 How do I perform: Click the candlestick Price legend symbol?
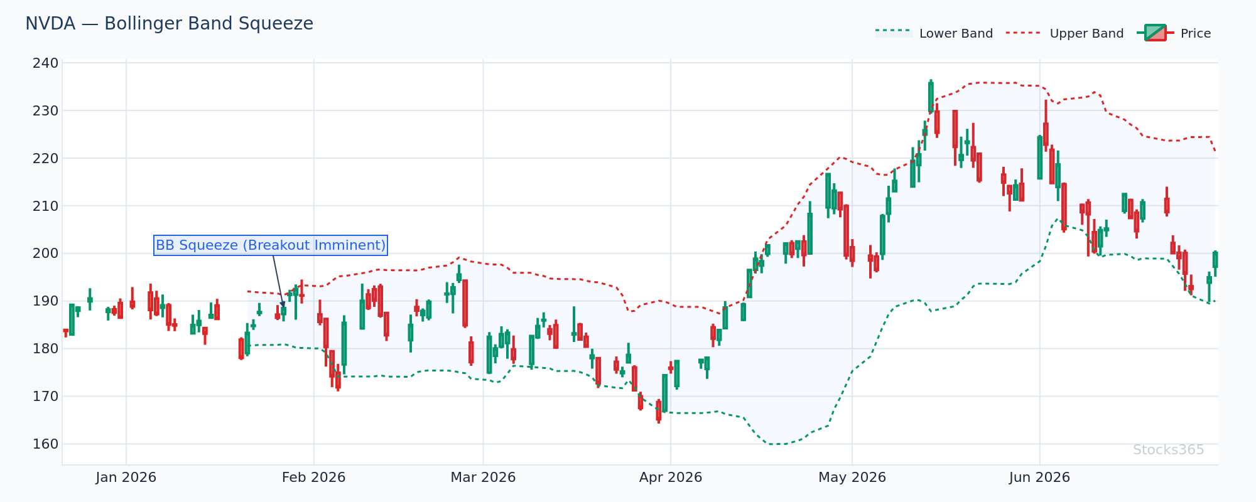tap(1156, 33)
